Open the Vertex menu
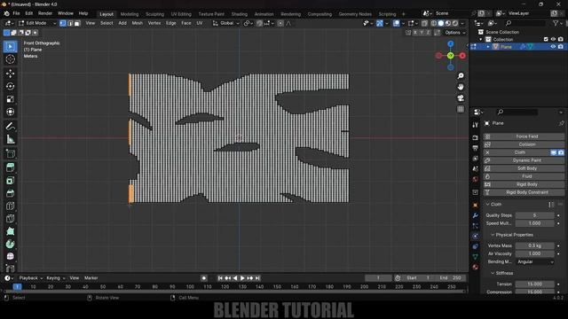The image size is (568, 319). click(154, 23)
